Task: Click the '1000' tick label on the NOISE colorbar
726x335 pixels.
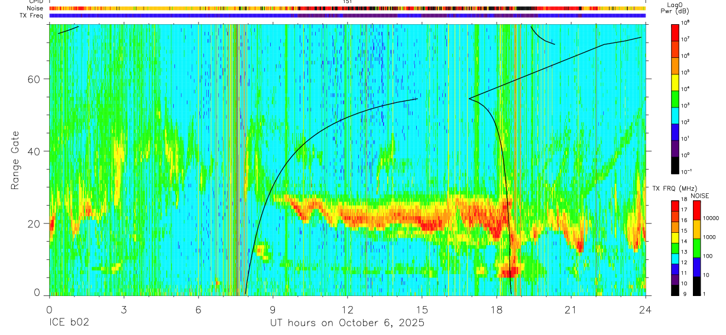Action: point(709,238)
